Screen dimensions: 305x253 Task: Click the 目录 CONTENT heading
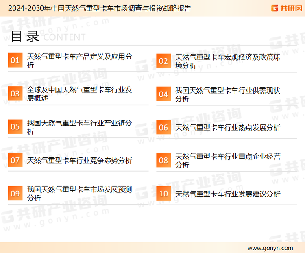(48, 37)
